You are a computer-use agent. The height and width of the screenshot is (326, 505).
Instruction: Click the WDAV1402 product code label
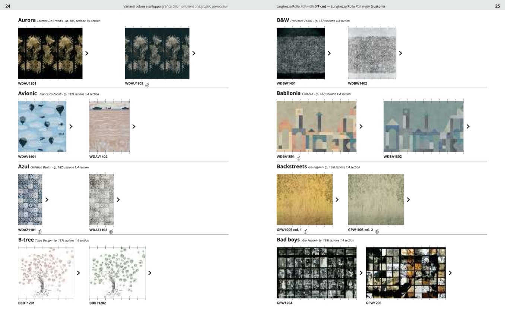pyautogui.click(x=98, y=157)
